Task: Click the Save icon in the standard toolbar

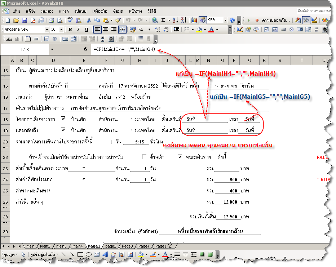Action: [25, 21]
